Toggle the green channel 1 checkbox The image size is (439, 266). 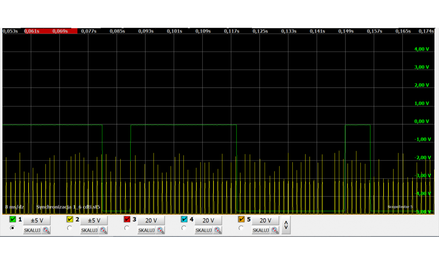[x=13, y=220]
